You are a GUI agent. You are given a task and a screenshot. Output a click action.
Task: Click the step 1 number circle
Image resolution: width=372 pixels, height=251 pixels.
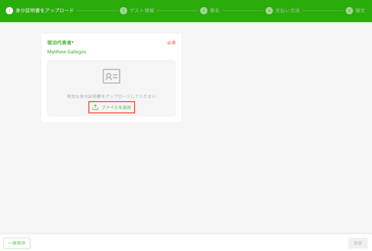point(9,11)
